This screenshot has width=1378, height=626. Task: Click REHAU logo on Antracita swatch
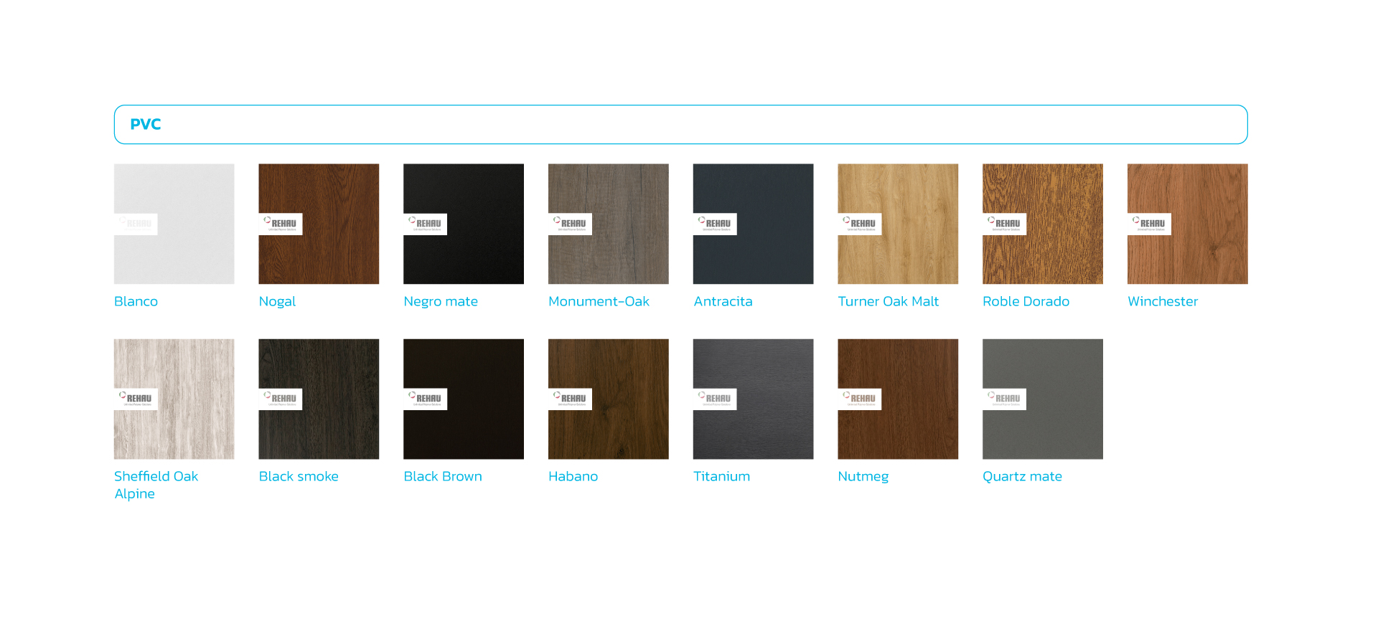pyautogui.click(x=715, y=224)
